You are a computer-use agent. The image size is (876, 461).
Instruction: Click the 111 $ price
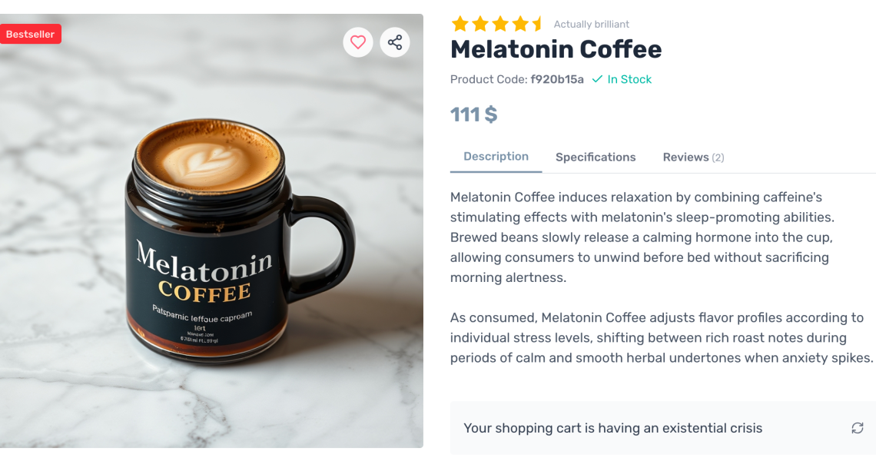[474, 114]
